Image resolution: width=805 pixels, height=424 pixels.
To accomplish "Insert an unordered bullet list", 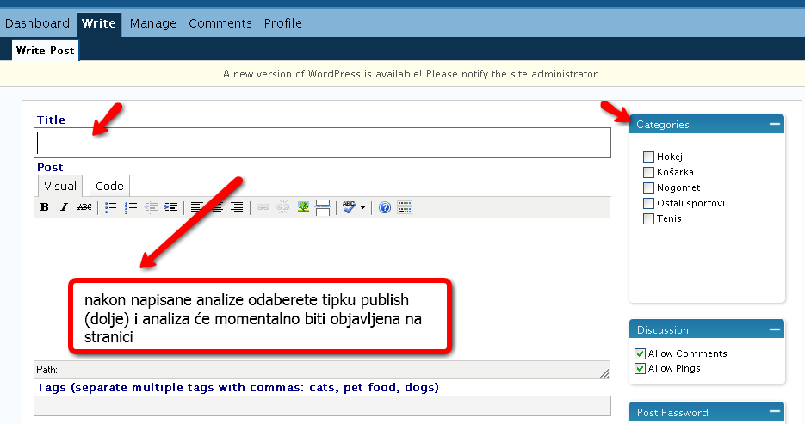I will pyautogui.click(x=110, y=207).
